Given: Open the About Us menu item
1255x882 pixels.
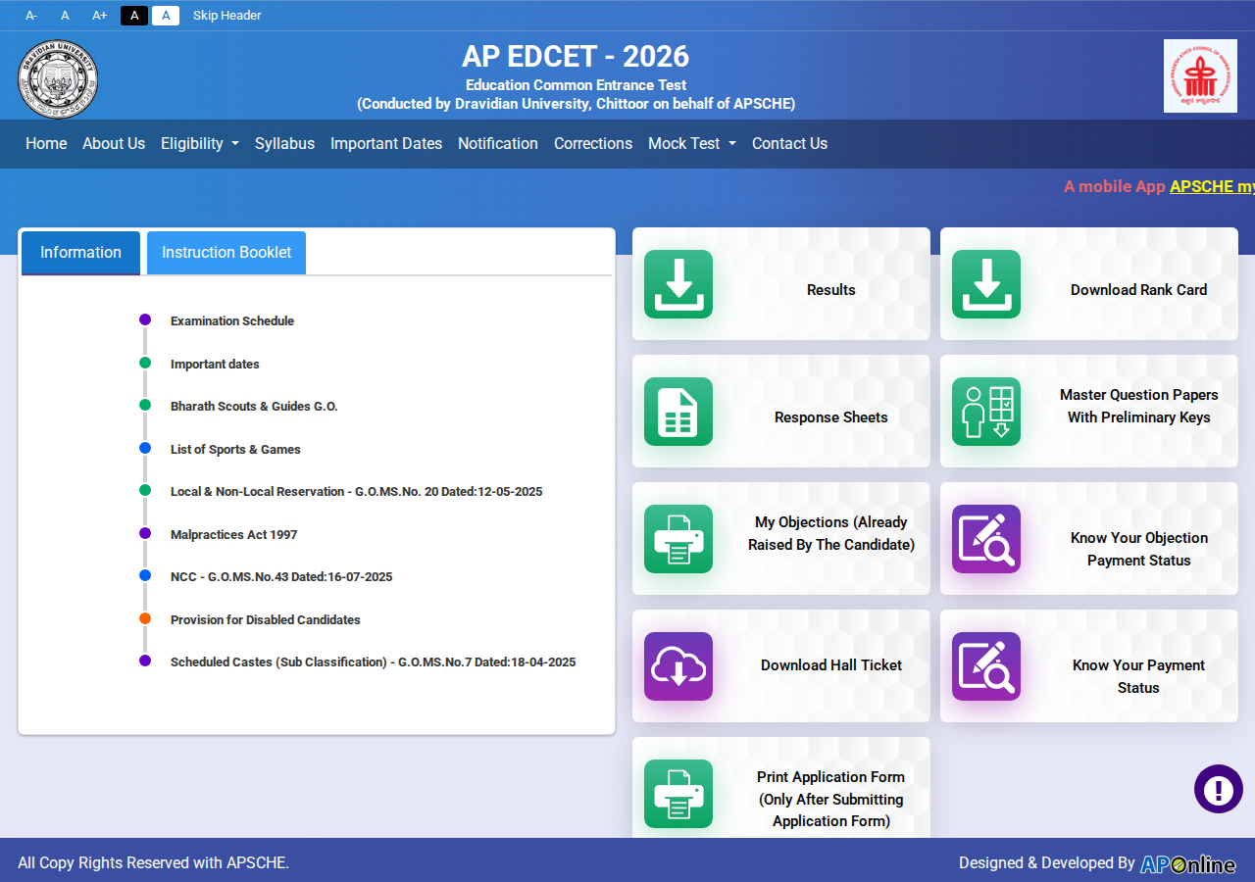Looking at the screenshot, I should pos(114,143).
